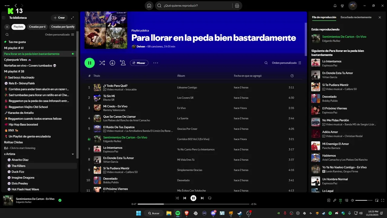Enter full screen mode
This screenshot has height=218, width=387.
(383, 200)
